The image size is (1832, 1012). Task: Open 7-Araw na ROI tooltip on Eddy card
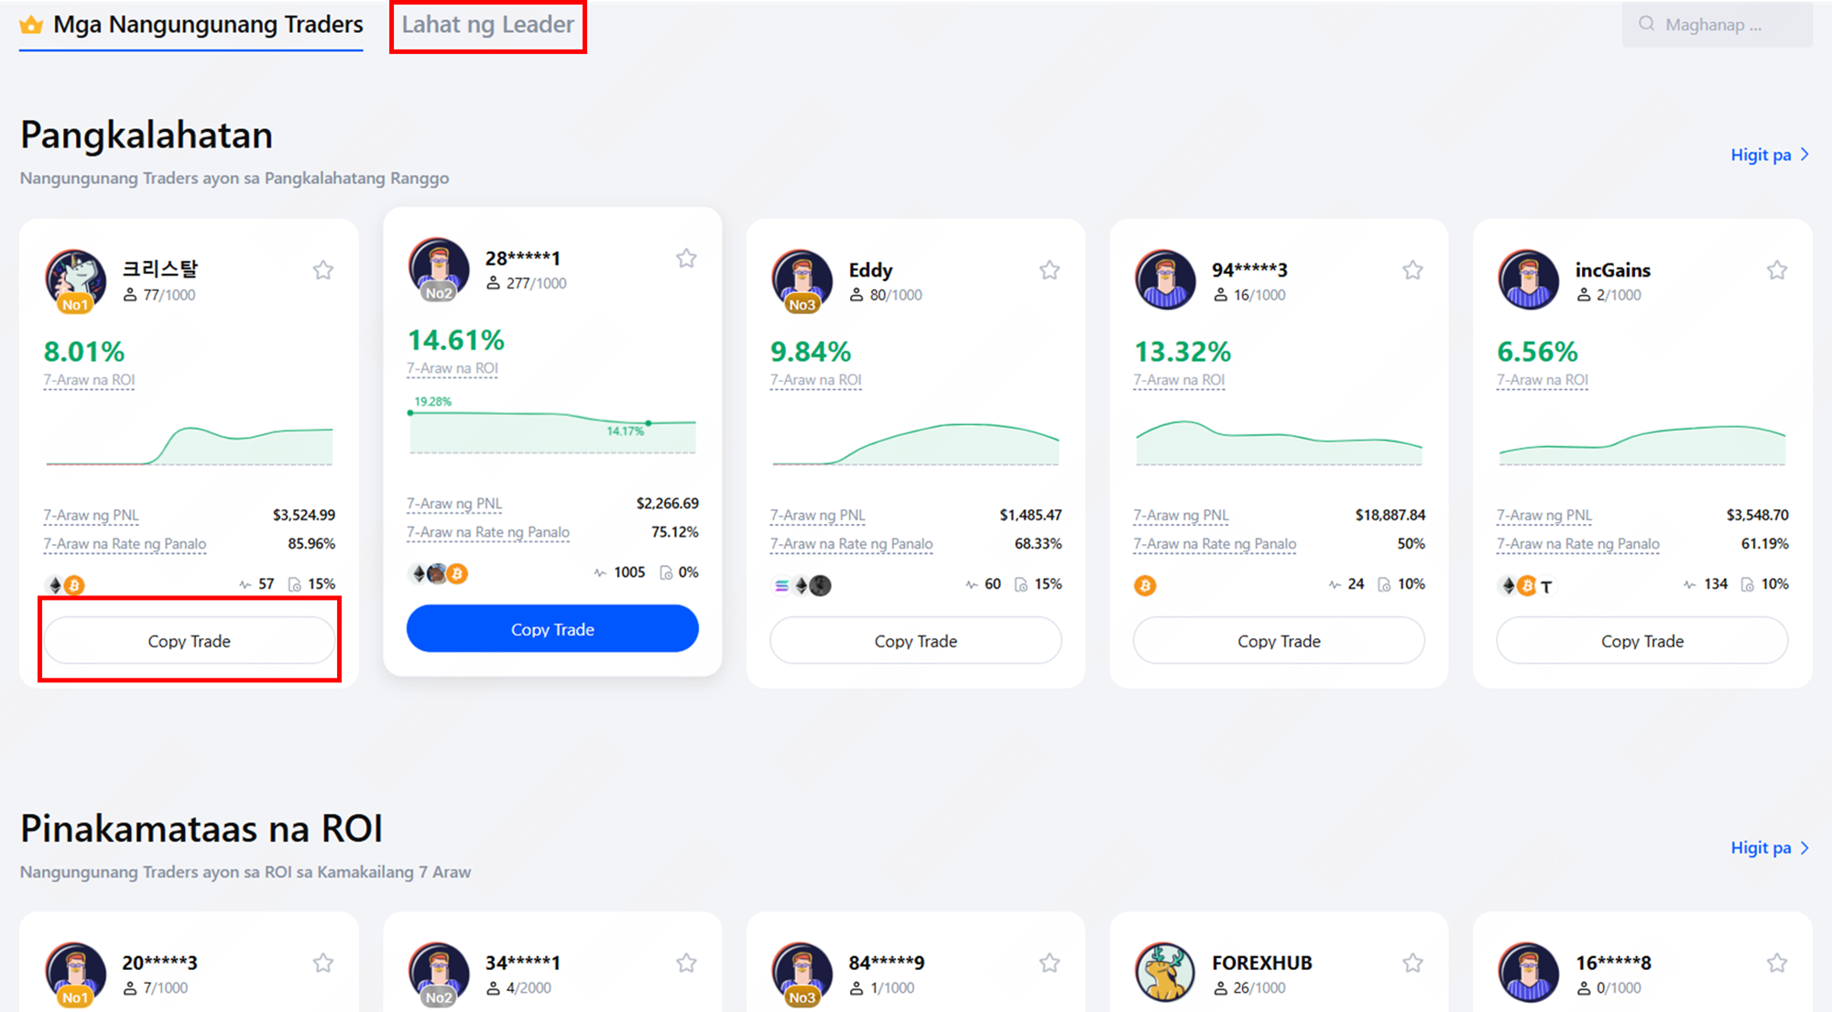click(815, 380)
